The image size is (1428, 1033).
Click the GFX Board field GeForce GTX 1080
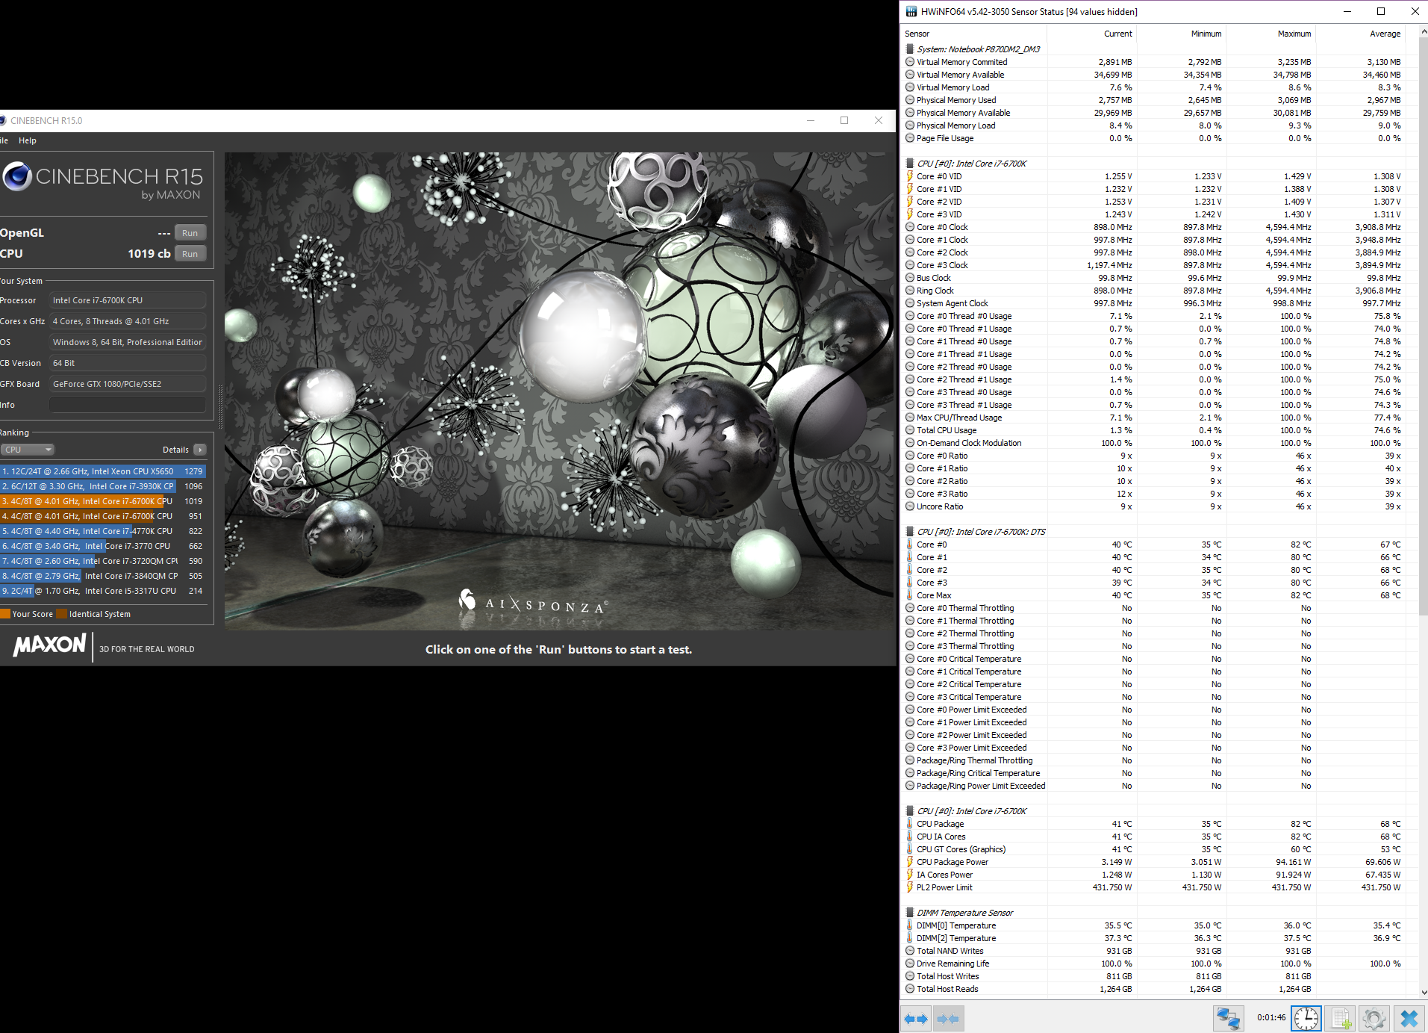click(x=127, y=384)
